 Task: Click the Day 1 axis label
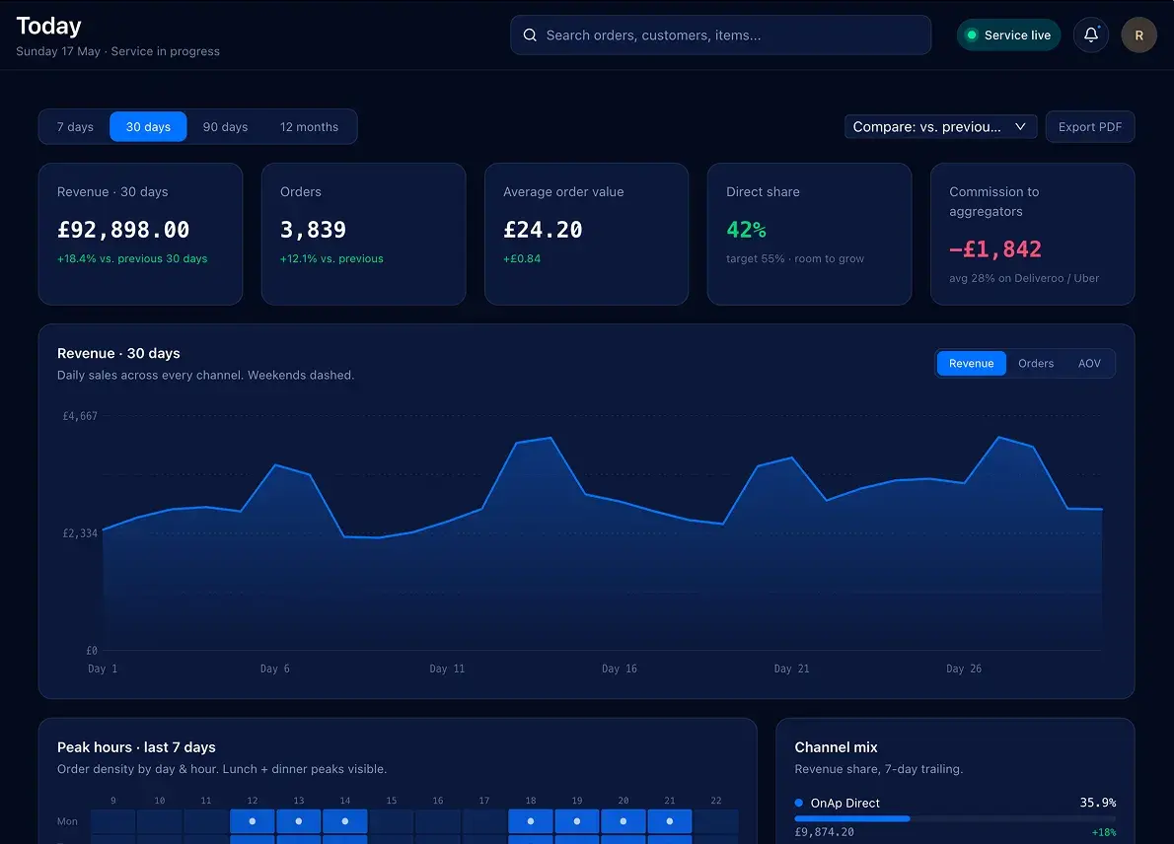[x=103, y=668]
